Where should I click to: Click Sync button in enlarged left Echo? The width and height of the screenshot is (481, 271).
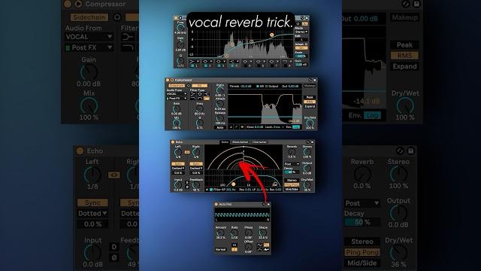click(92, 202)
